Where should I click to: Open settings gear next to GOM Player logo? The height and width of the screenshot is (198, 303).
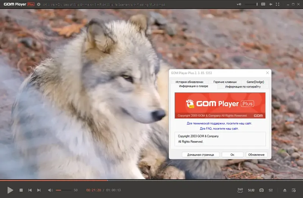click(x=39, y=4)
